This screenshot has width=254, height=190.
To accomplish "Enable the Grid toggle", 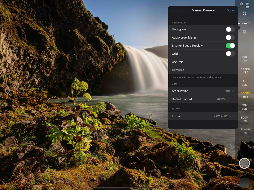I will pyautogui.click(x=230, y=54).
